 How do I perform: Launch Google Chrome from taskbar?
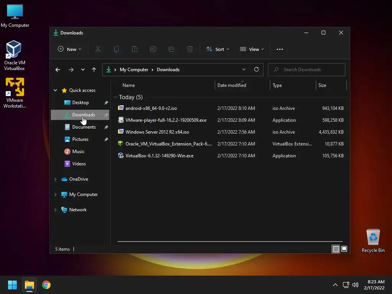coord(46,285)
